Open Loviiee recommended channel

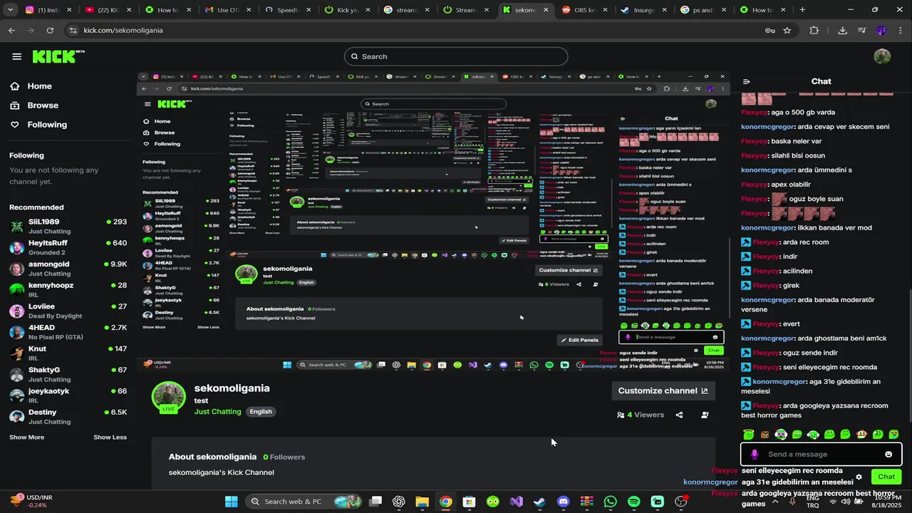click(68, 311)
